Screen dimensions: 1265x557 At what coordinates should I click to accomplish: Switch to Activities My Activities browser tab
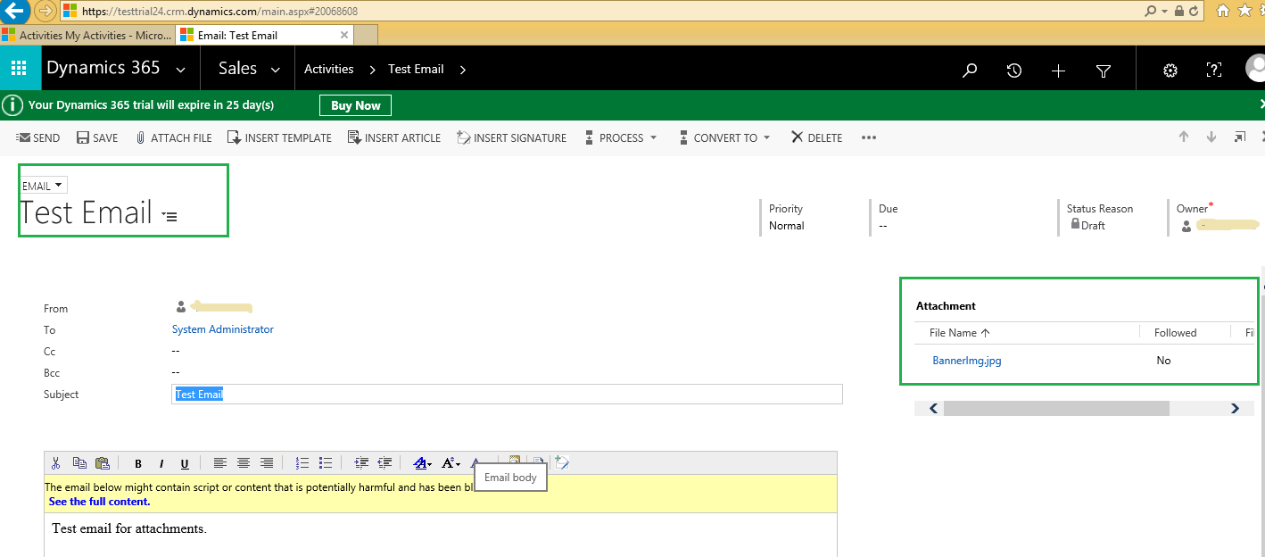coord(87,35)
